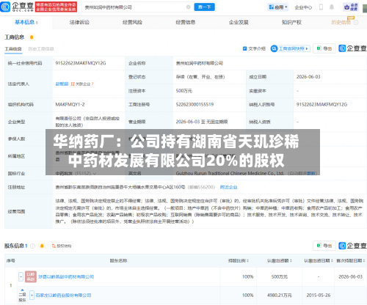Sort by 认缴出资额 column arrows

(291, 261)
